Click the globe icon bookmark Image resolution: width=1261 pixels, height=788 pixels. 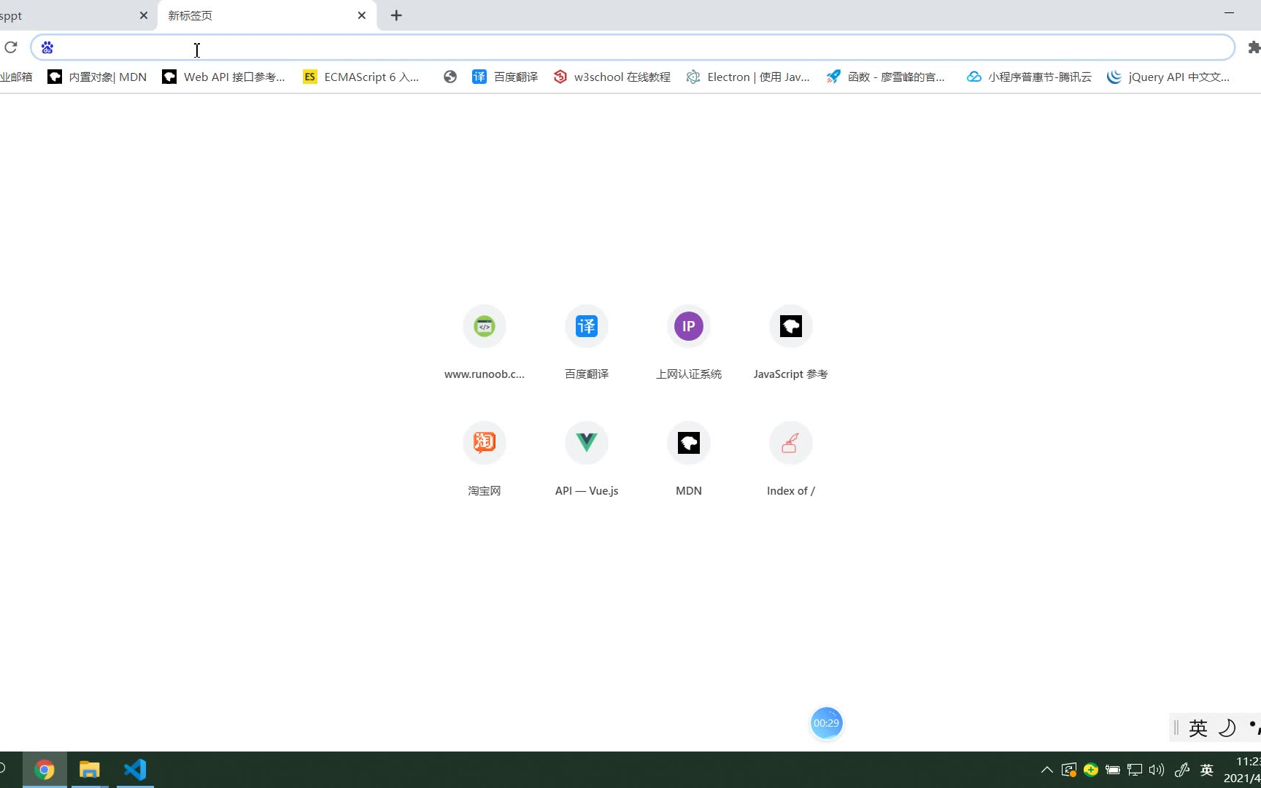point(450,77)
